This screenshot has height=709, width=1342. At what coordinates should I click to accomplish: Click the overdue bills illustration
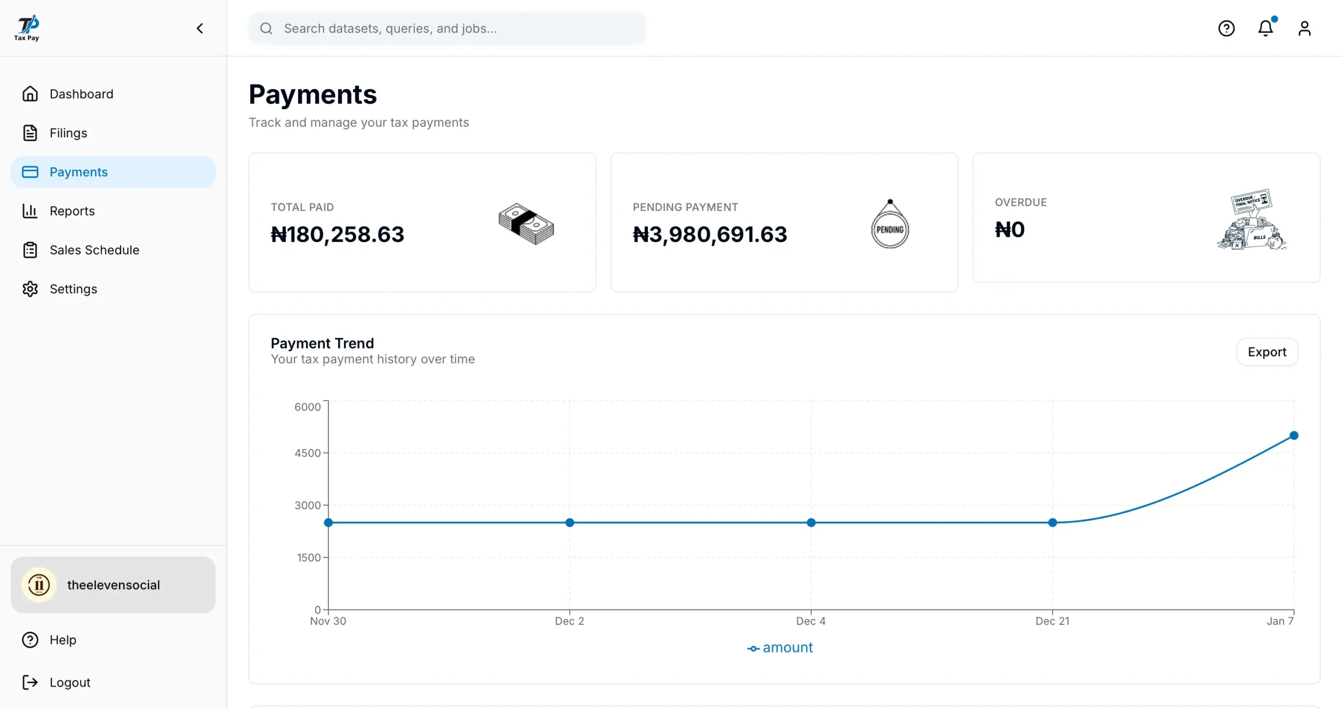[x=1251, y=219]
